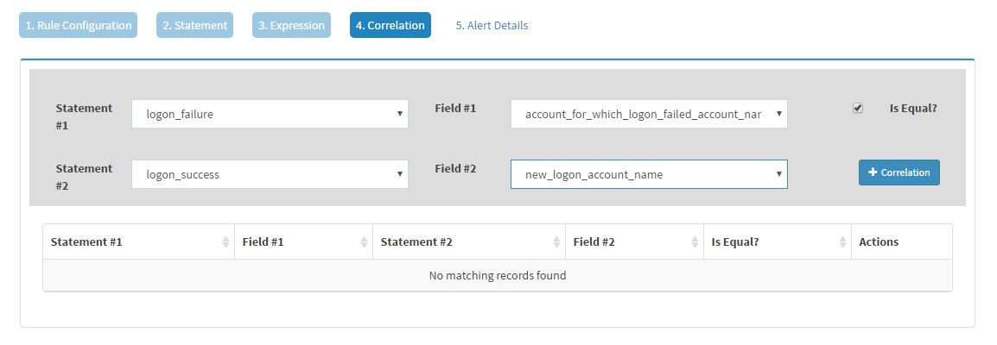Screen dimensions: 997x345
Task: Click the Statement #2 column header
Action: [x=468, y=241]
